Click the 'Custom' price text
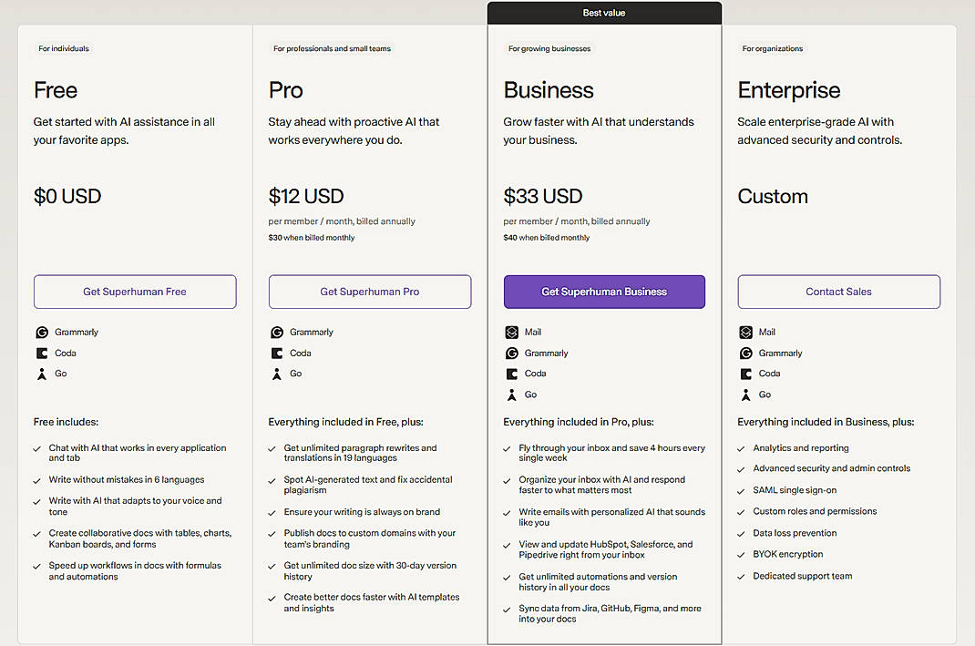Viewport: 975px width, 646px height. point(773,197)
